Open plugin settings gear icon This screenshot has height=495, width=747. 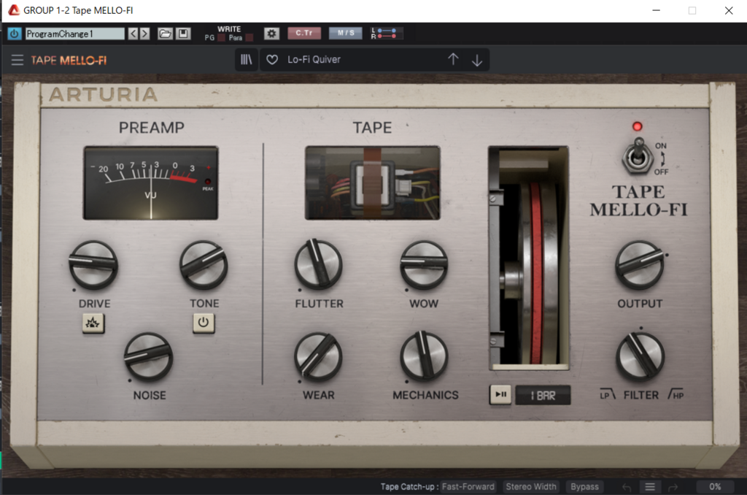click(271, 34)
